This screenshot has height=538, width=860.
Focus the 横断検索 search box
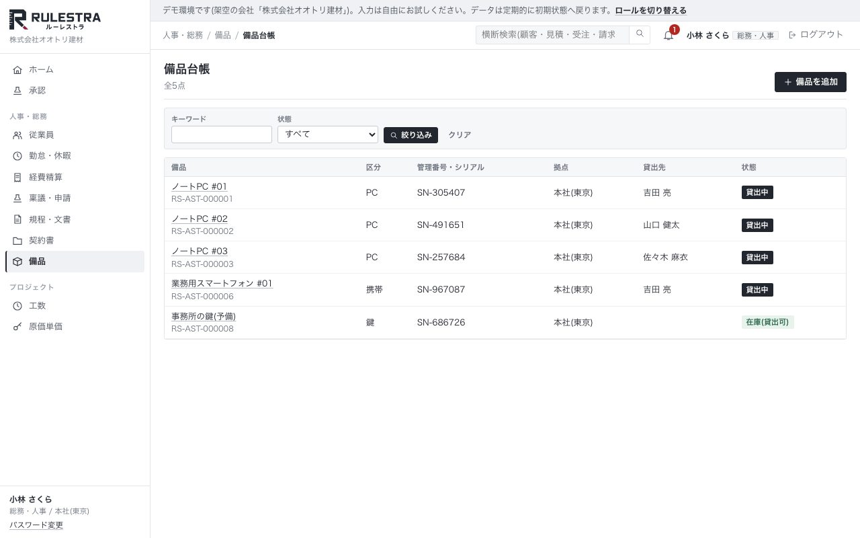552,34
